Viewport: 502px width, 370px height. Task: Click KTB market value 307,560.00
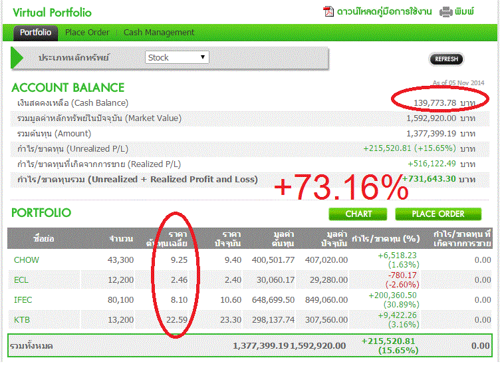(x=326, y=319)
